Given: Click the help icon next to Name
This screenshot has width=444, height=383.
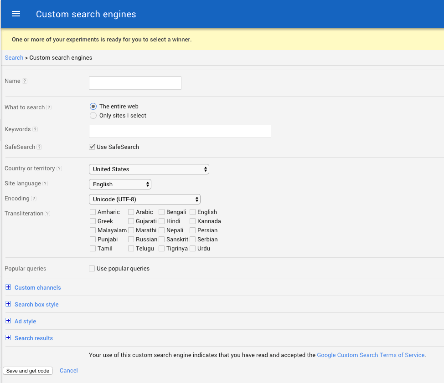Looking at the screenshot, I should pos(25,81).
